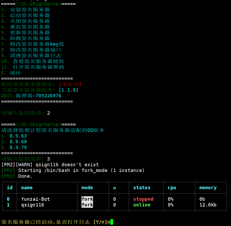This screenshot has width=231, height=226.
Task: Click the green online status of qsign116
Action: [142, 205]
